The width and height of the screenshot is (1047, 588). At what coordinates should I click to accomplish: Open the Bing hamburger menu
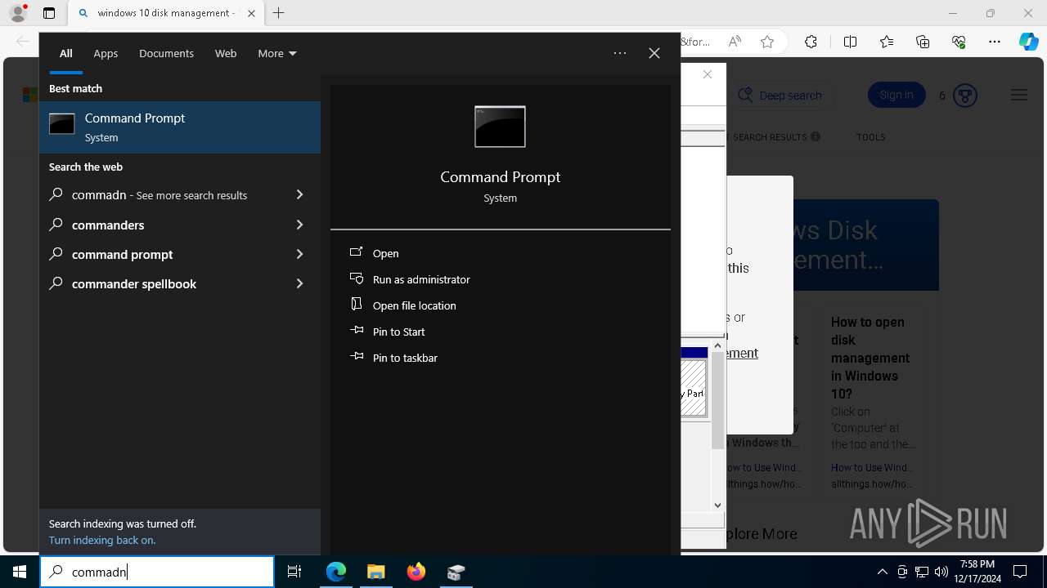point(1018,95)
